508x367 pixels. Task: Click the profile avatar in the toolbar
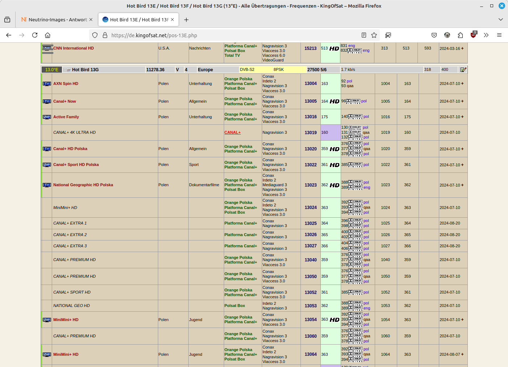(x=447, y=35)
